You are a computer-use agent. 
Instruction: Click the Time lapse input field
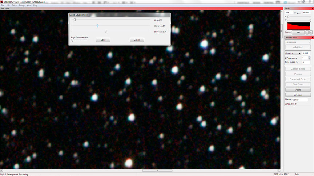[306, 62]
